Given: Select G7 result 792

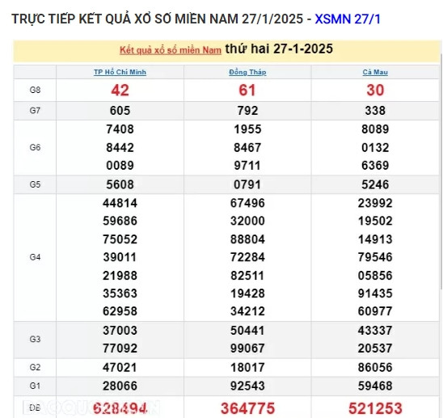Looking at the screenshot, I should point(247,111).
